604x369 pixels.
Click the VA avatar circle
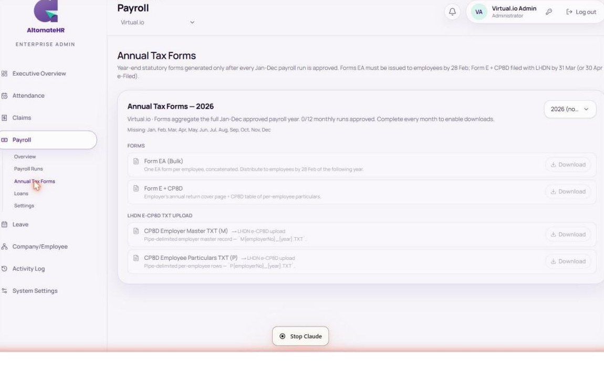click(479, 12)
